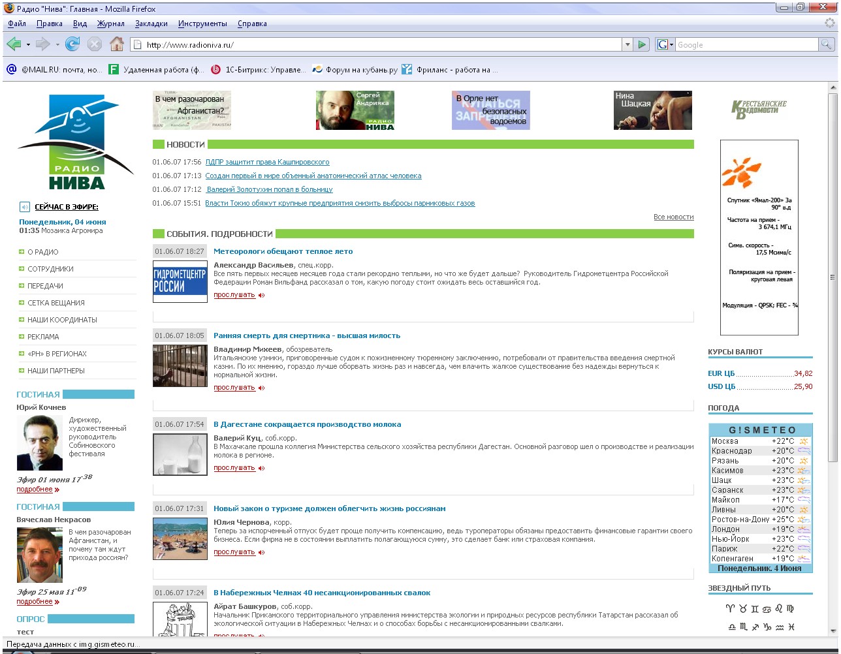Select the Aries zodiac sign
The image size is (841, 654).
click(x=729, y=609)
